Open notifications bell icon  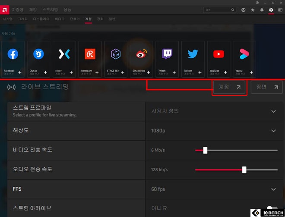tap(262, 10)
